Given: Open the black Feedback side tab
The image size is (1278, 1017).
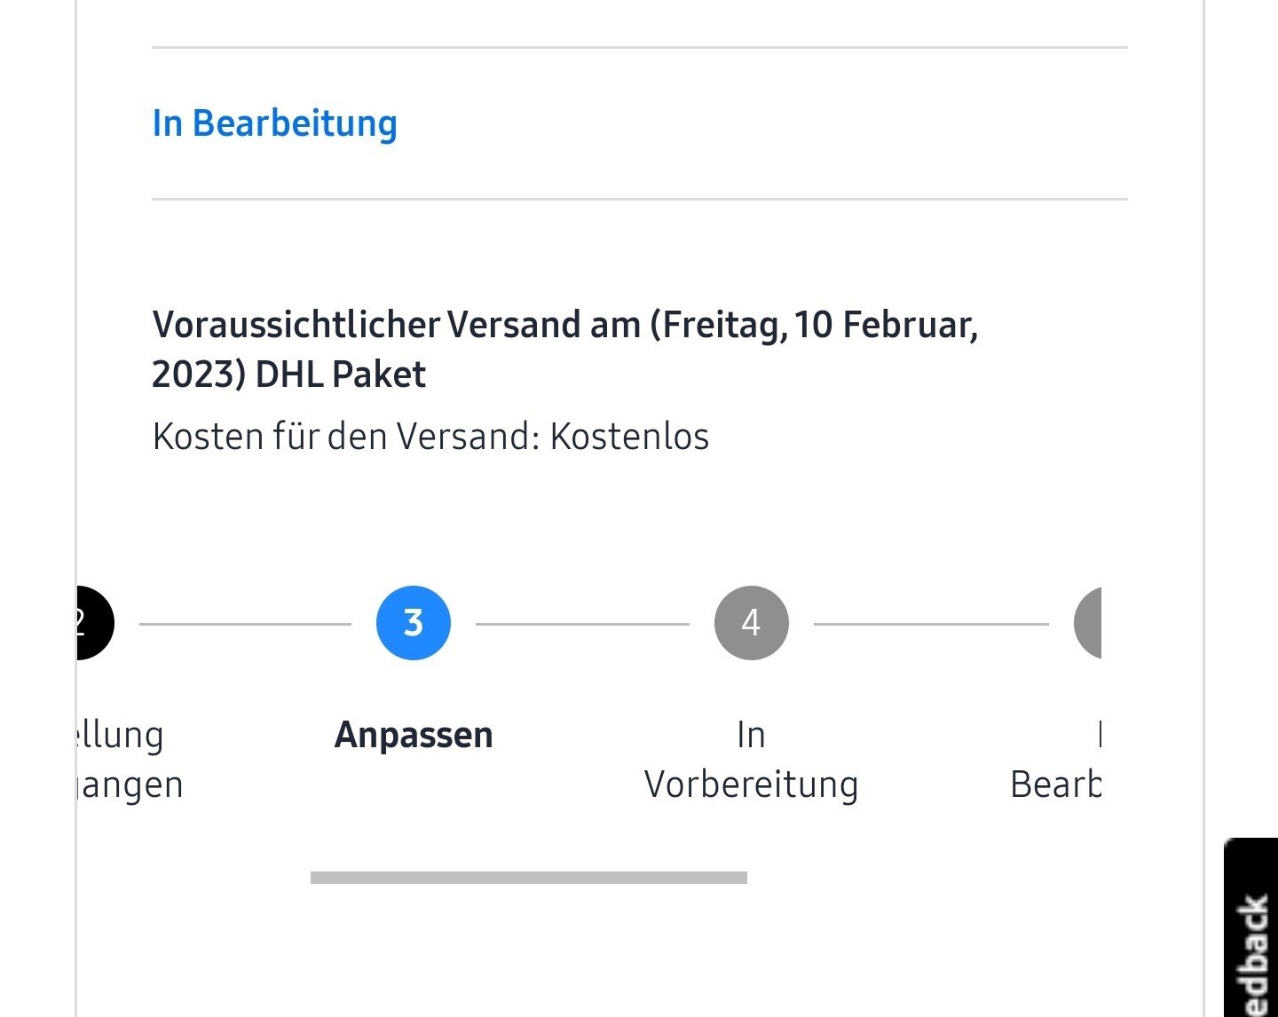Looking at the screenshot, I should [x=1252, y=941].
